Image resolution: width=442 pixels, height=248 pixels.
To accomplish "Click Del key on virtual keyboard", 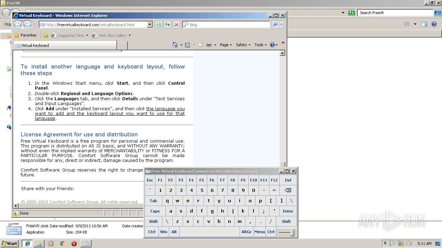I will (x=288, y=180).
